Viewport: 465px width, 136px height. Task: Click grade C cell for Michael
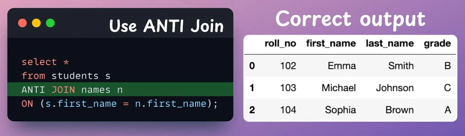click(x=447, y=88)
